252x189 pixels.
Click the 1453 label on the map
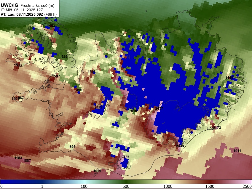pos(51,26)
